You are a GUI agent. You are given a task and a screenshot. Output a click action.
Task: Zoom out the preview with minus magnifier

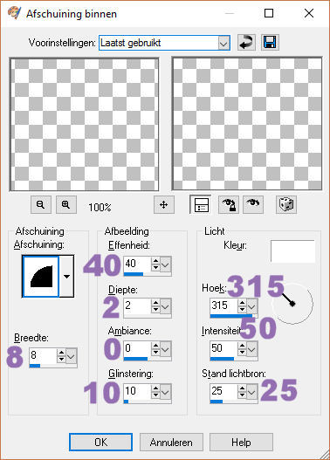pos(41,204)
